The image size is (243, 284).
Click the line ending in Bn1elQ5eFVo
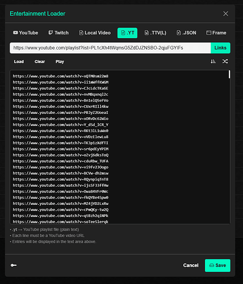pyautogui.click(x=61, y=100)
